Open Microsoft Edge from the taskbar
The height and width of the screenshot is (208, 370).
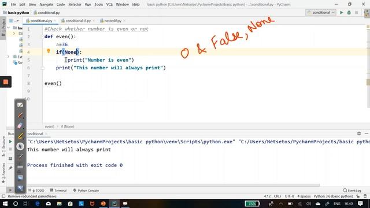[37, 203]
